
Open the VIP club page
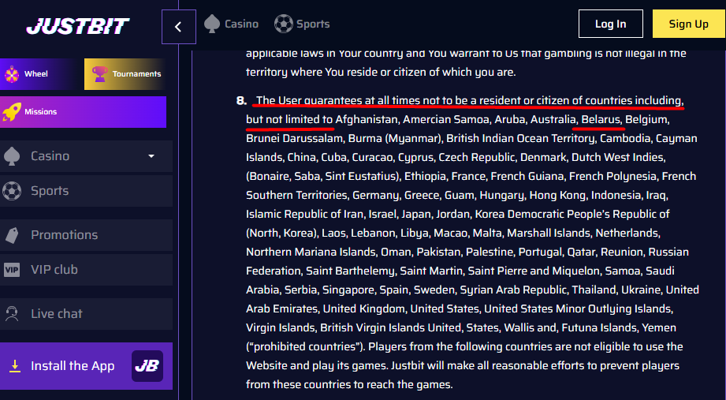[x=54, y=270]
